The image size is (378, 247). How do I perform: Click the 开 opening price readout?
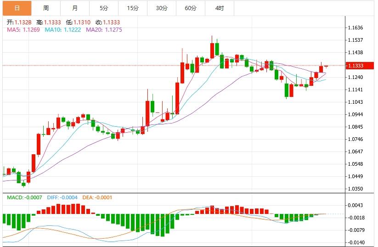(19, 22)
